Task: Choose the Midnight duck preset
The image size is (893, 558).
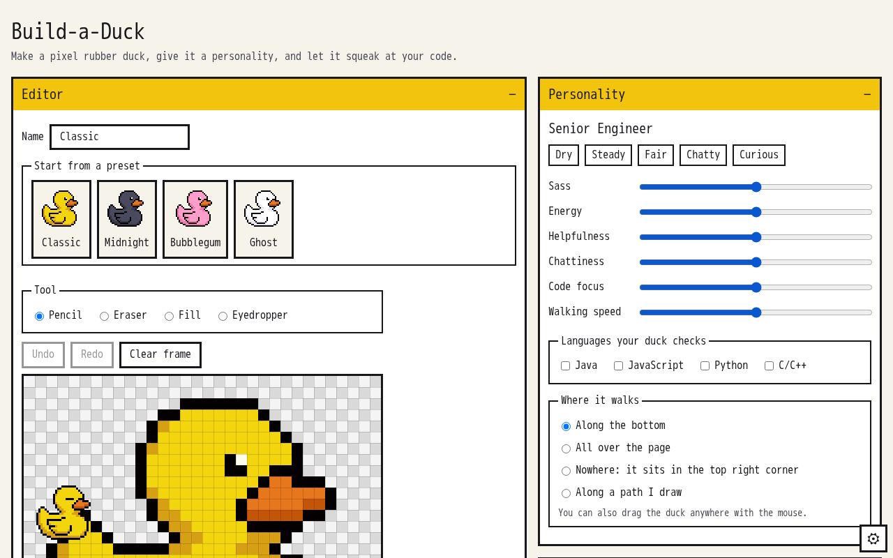Action: (x=127, y=219)
